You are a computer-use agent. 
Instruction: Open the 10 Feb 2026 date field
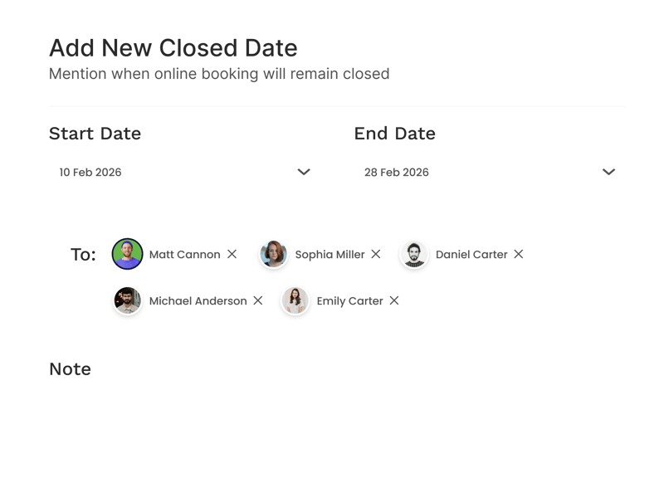90,173
